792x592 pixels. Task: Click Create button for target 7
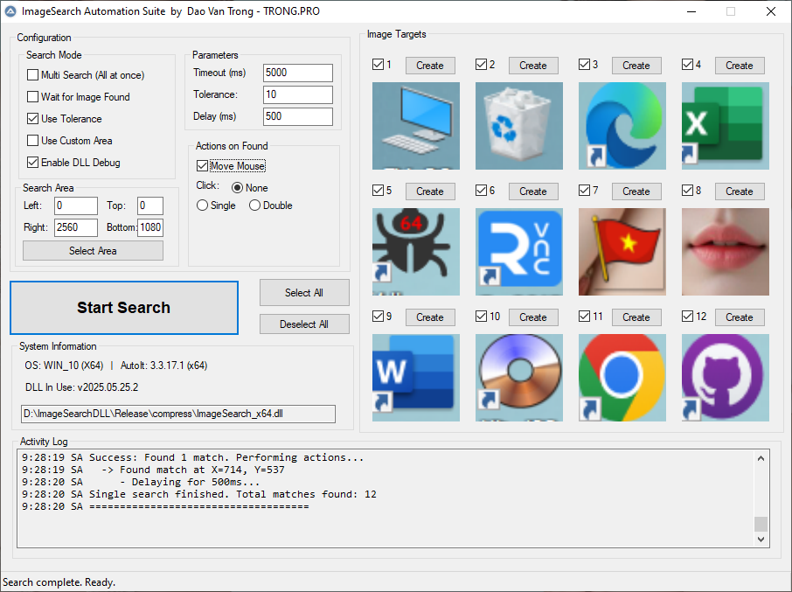tap(636, 191)
